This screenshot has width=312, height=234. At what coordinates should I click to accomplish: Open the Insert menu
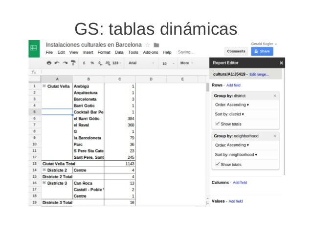pyautogui.click(x=88, y=52)
